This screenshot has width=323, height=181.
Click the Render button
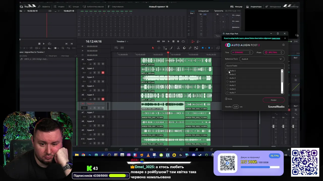coord(274,100)
